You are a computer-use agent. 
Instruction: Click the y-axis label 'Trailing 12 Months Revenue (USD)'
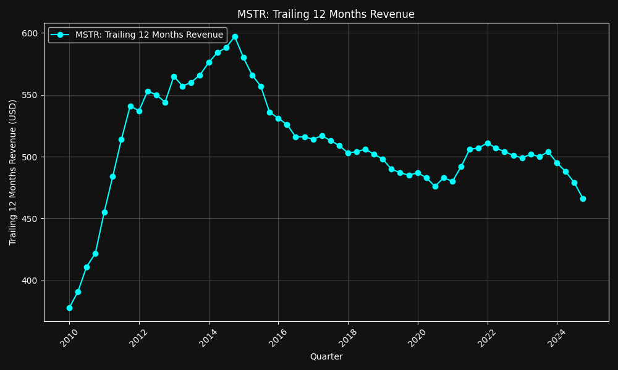[x=12, y=172]
